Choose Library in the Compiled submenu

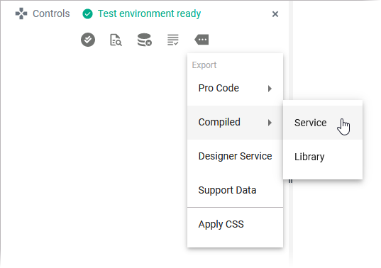pos(323,157)
